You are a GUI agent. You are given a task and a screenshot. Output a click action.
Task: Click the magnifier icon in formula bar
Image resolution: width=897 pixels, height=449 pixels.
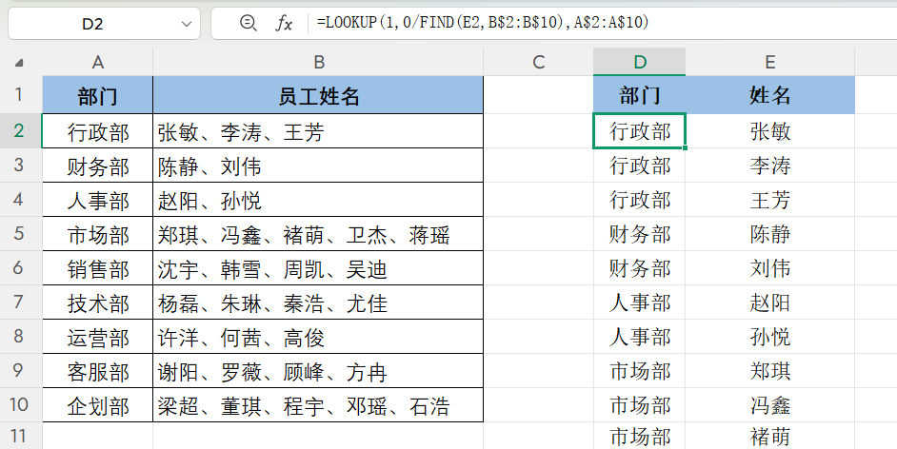pos(249,23)
